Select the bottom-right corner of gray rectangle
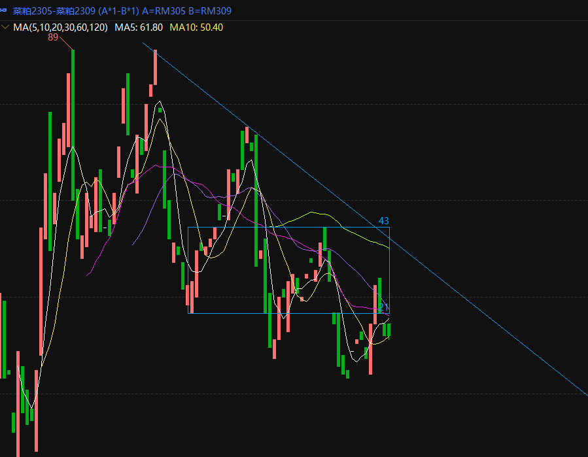This screenshot has height=457, width=588. point(389,313)
